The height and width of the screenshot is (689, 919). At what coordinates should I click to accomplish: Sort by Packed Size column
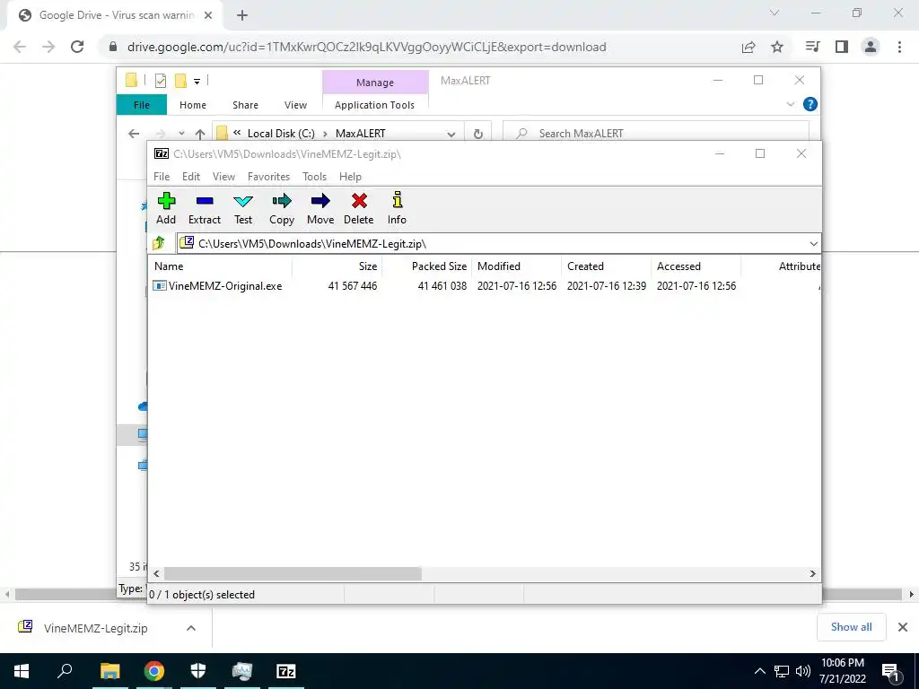point(426,266)
